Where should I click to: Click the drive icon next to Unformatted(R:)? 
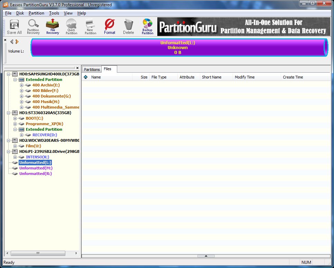(x=15, y=174)
